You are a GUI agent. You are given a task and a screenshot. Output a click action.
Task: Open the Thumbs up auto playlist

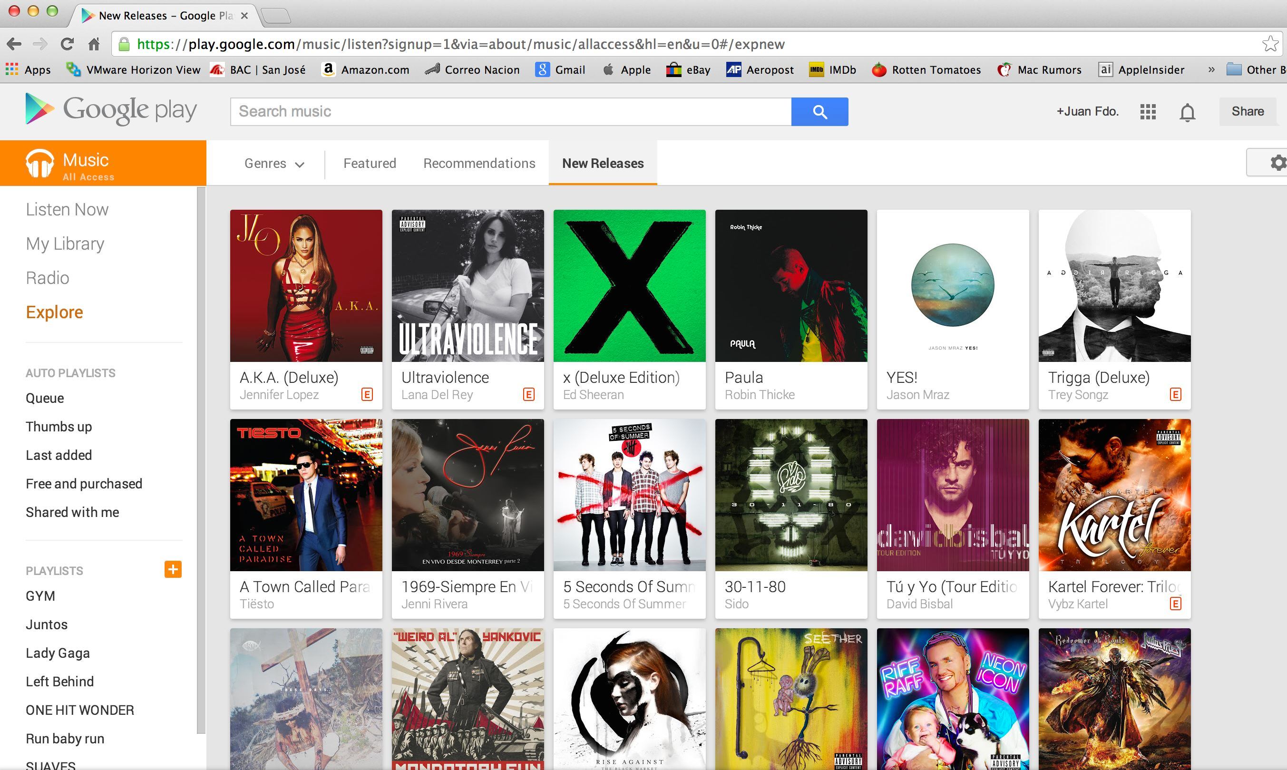point(58,427)
